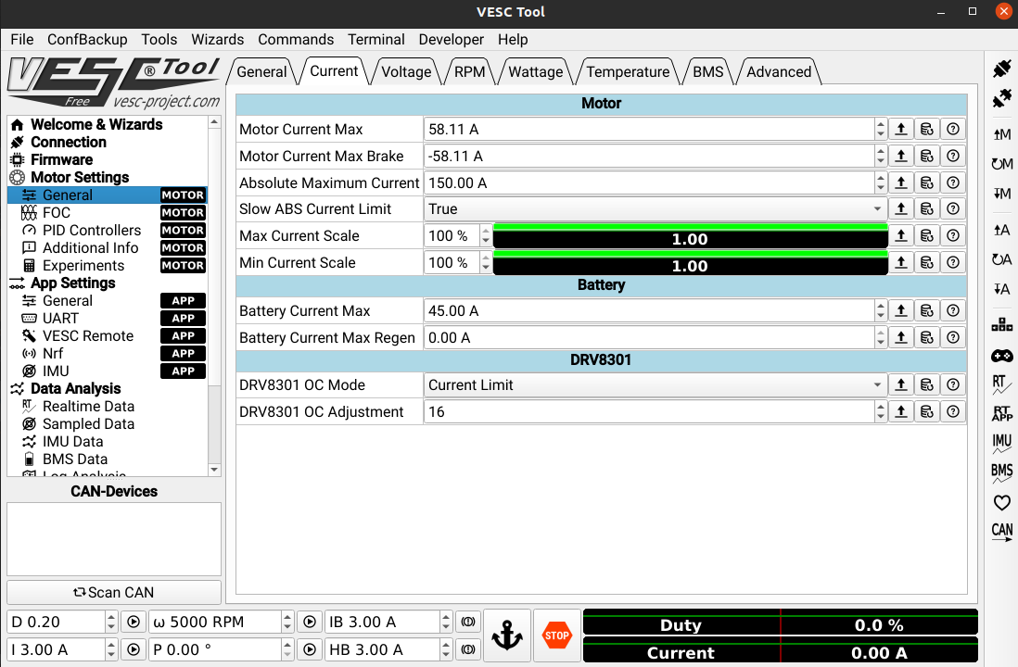Select VESC Remote app setting
Viewport: 1018px width, 667px height.
(x=88, y=336)
